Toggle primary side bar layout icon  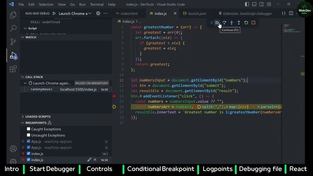(247, 4)
